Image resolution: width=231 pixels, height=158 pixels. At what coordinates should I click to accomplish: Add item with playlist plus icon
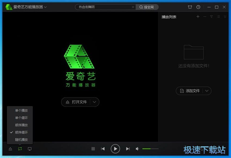tap(198, 17)
